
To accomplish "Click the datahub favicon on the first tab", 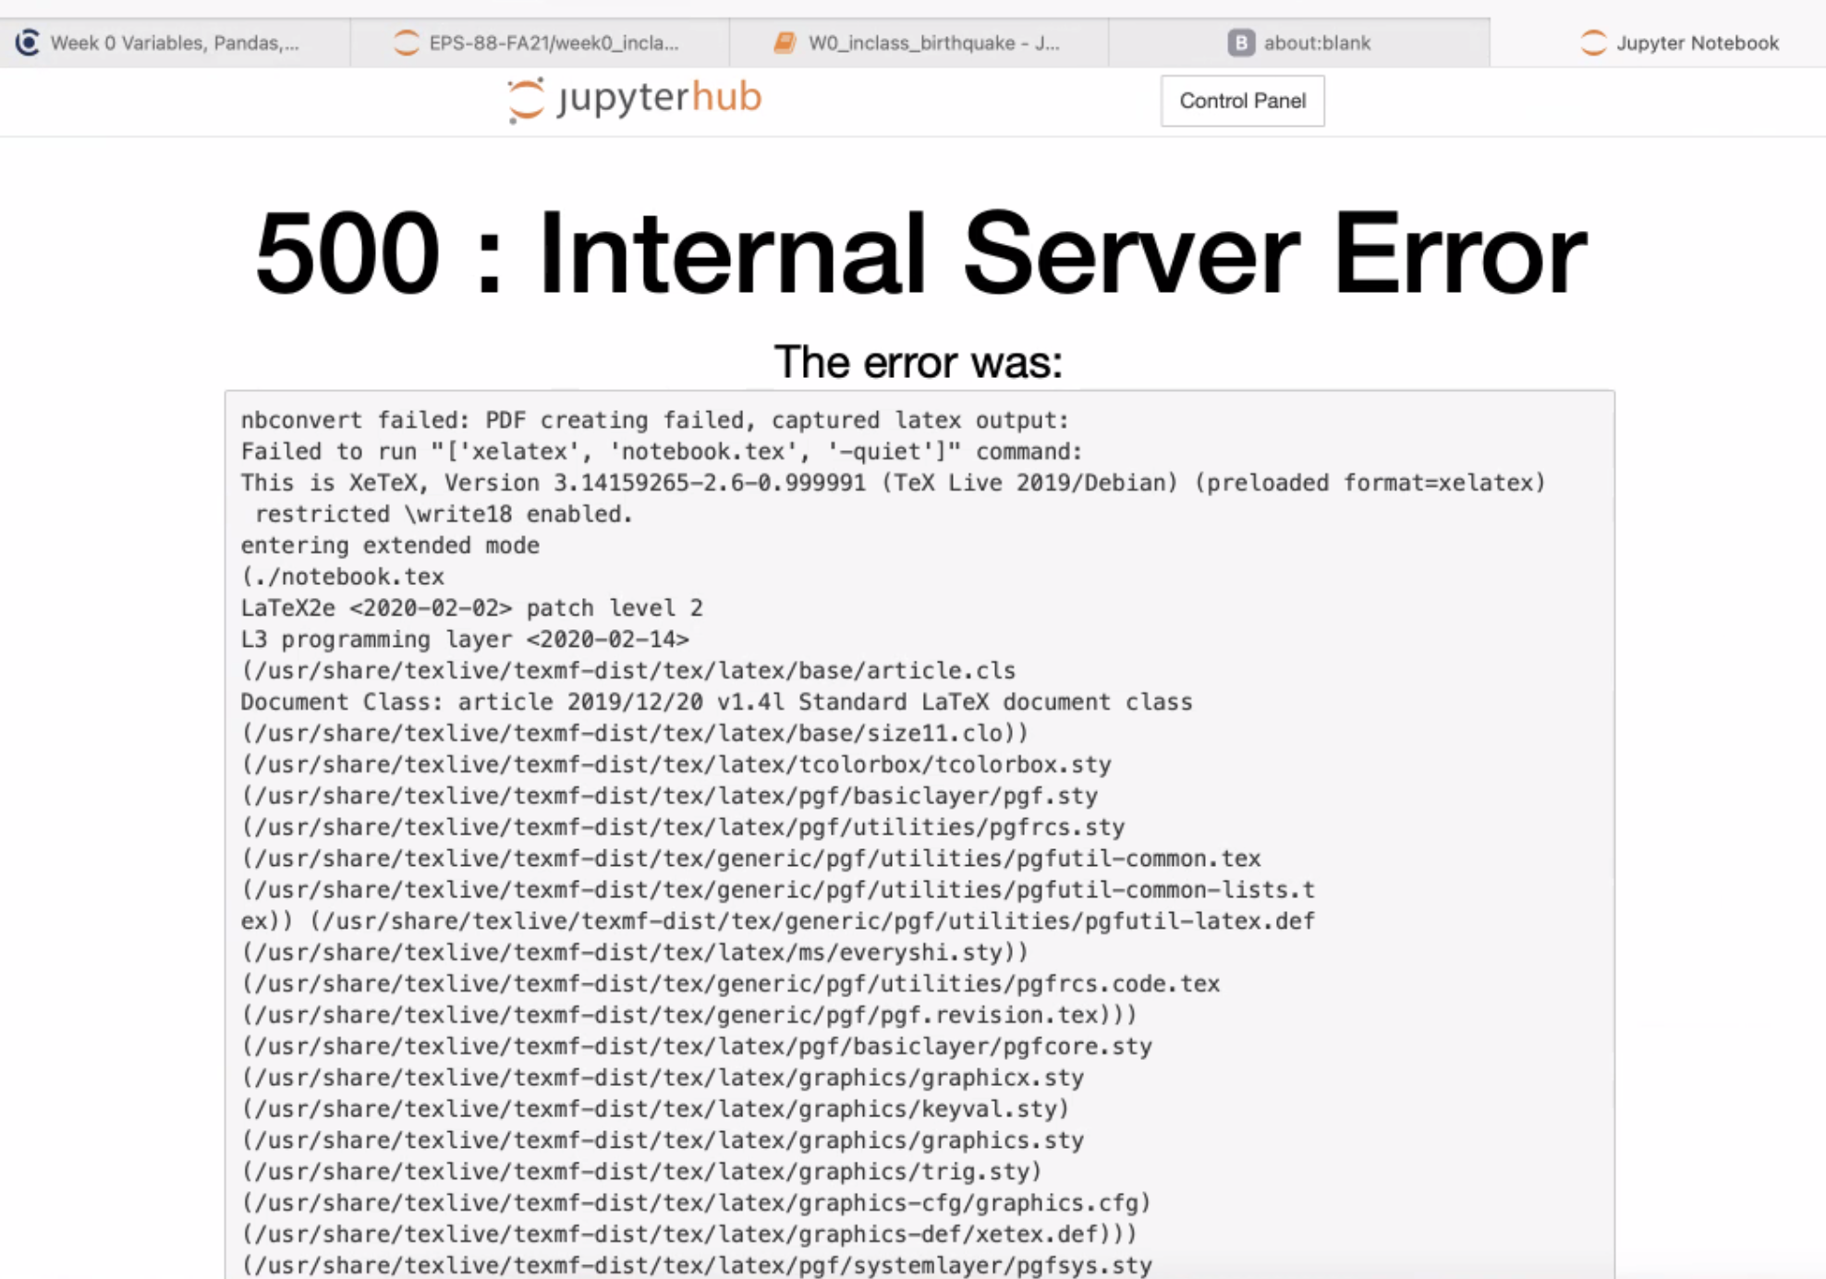I will pos(29,40).
